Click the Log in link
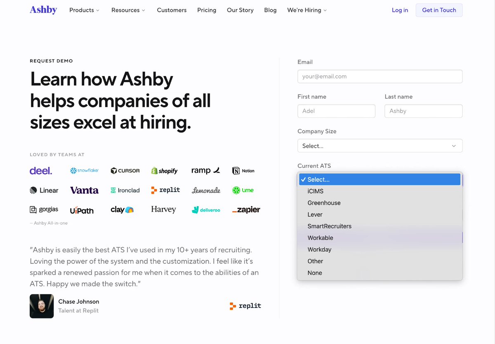 [400, 10]
